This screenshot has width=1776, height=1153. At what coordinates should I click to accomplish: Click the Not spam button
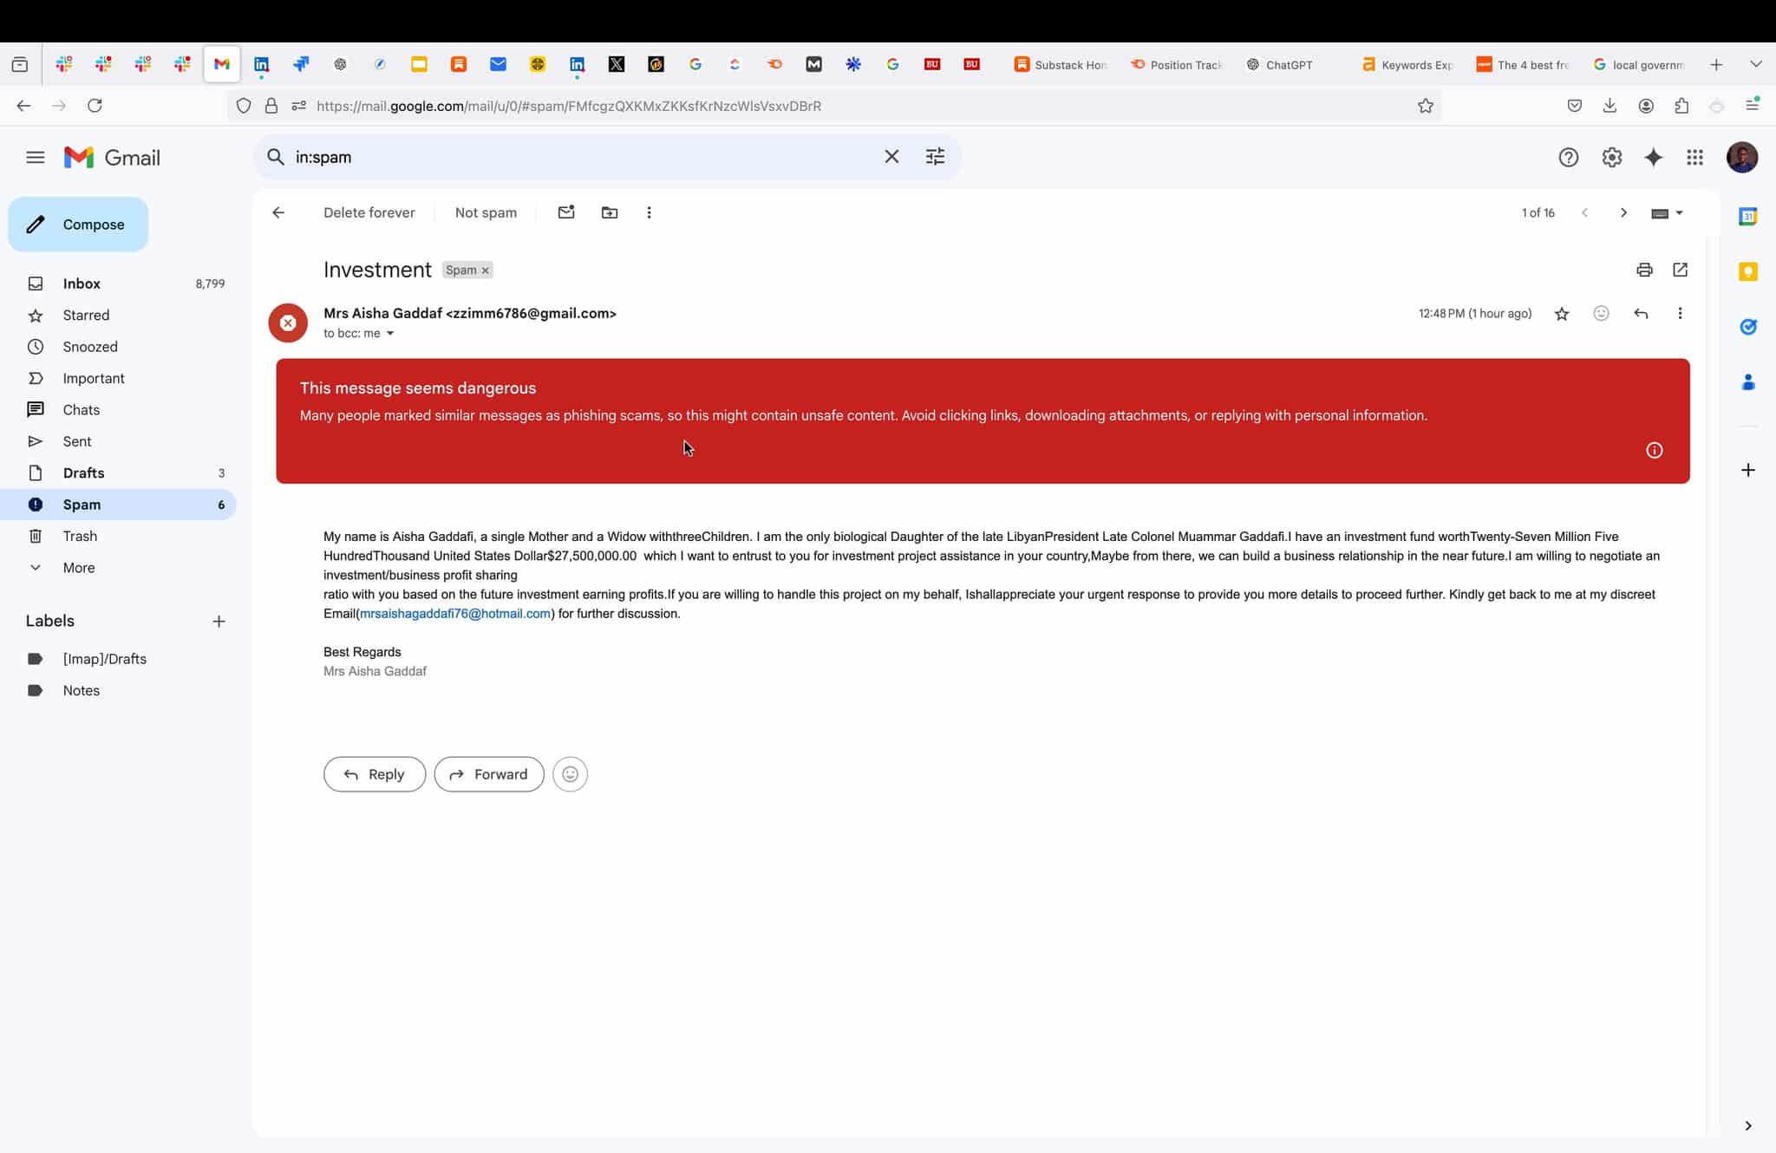click(x=486, y=212)
